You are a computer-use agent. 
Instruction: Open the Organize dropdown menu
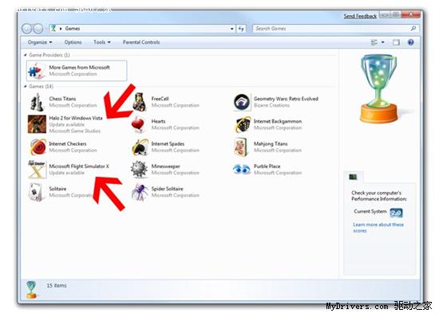[40, 42]
